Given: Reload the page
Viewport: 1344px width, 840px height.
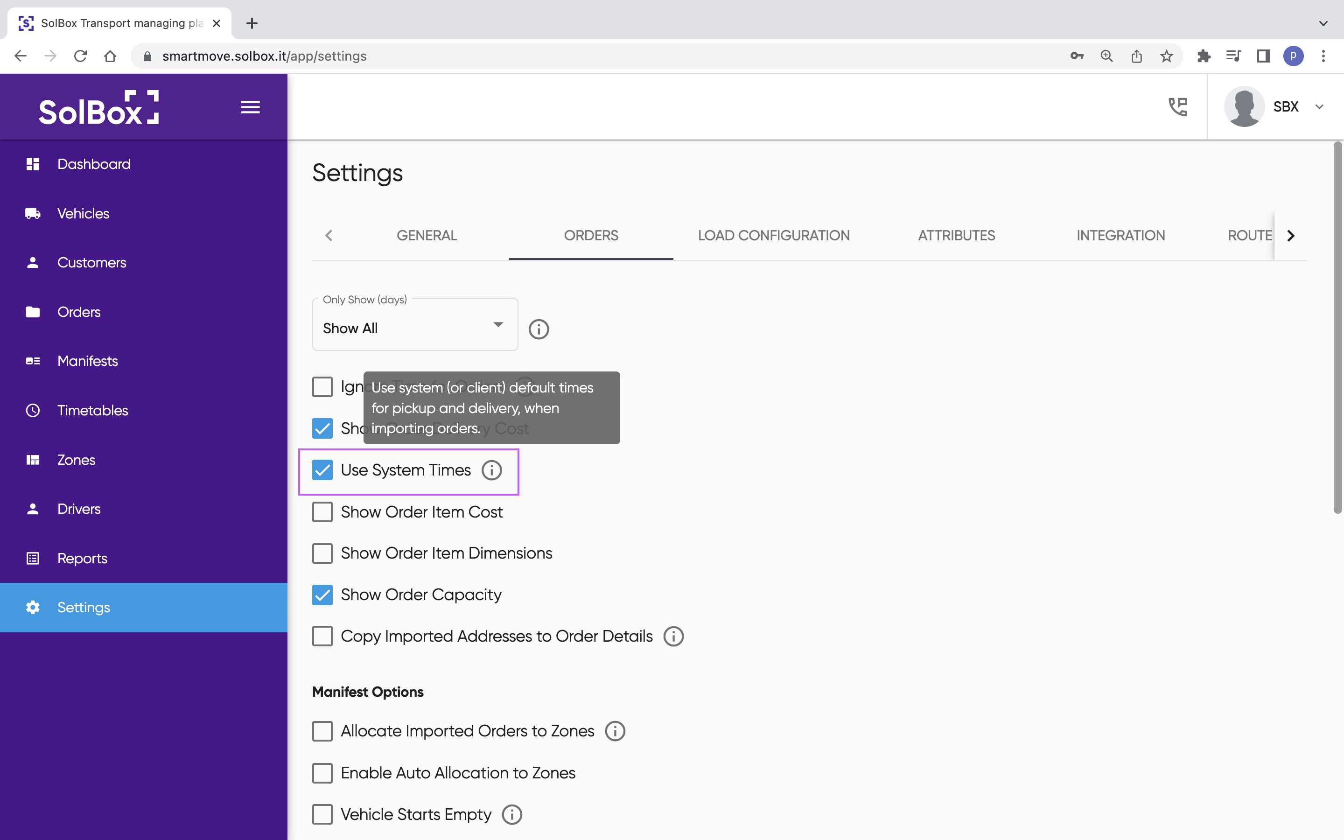Looking at the screenshot, I should 81,56.
